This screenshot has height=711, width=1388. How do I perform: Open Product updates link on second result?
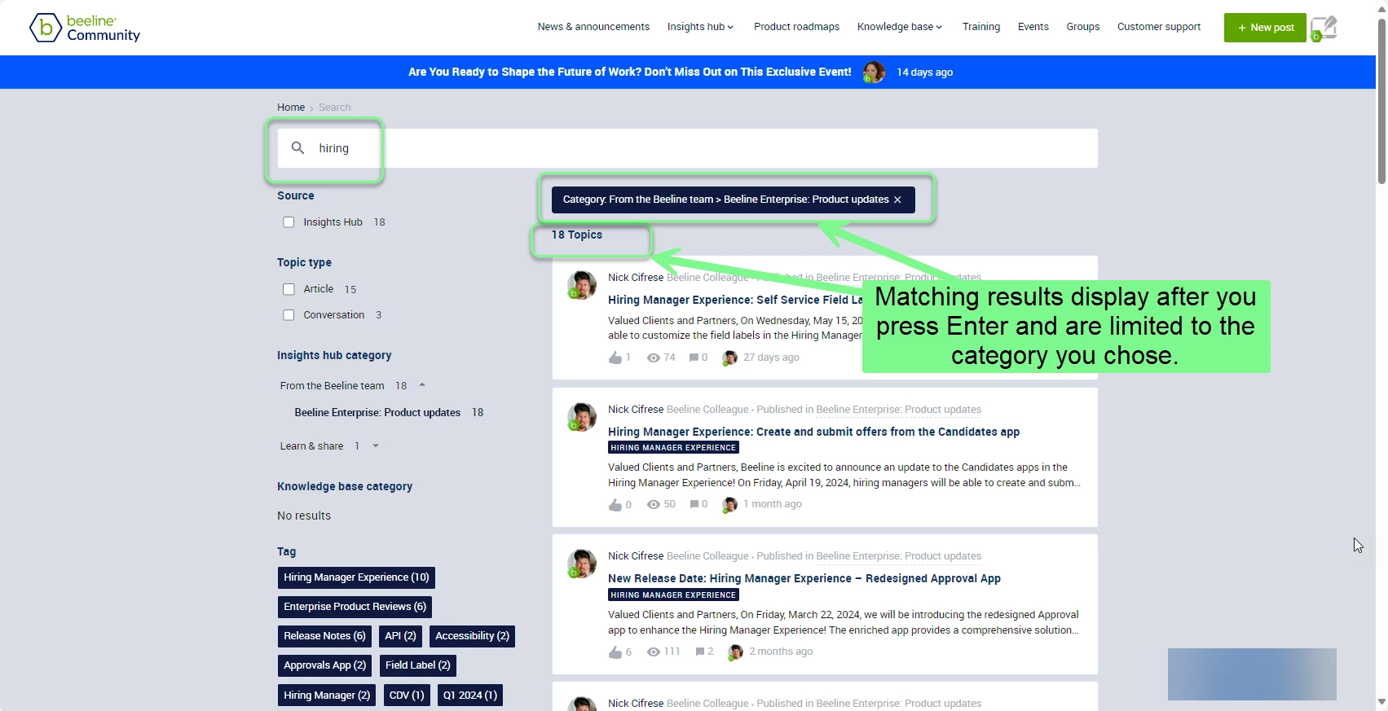898,410
